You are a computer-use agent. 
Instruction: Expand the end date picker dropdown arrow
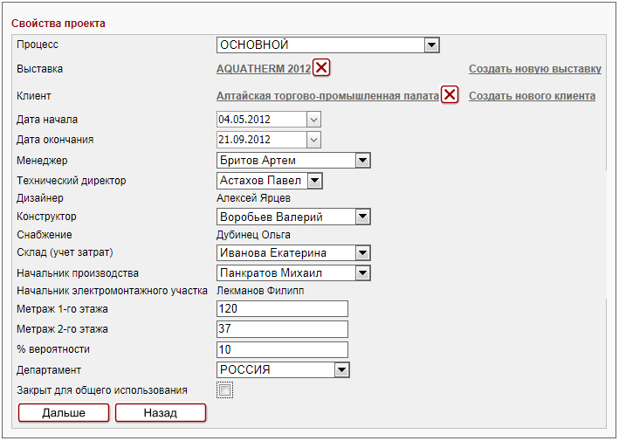[313, 140]
